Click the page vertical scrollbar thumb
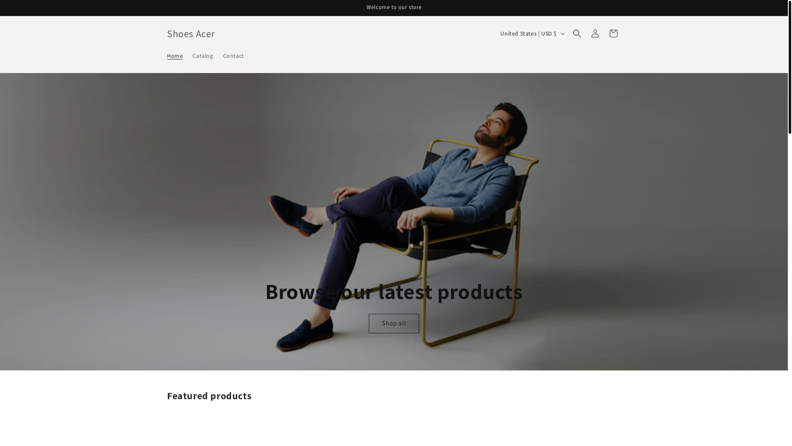 [x=790, y=67]
